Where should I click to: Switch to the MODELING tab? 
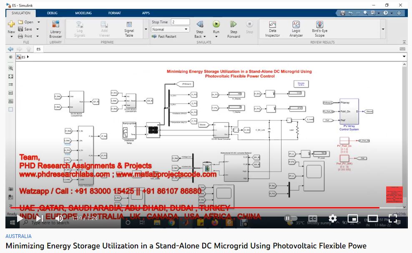[83, 13]
